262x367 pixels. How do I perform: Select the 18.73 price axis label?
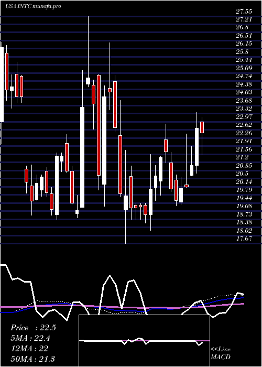click(x=244, y=214)
